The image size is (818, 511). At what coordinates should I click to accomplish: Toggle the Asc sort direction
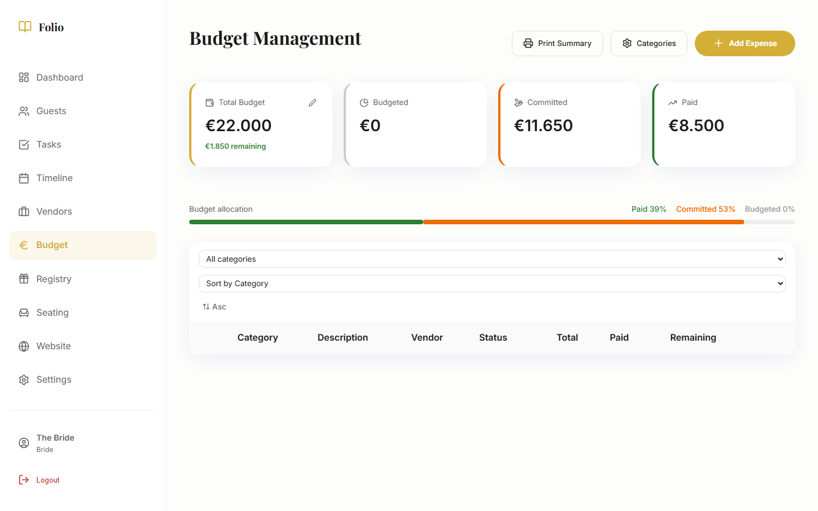coord(214,307)
